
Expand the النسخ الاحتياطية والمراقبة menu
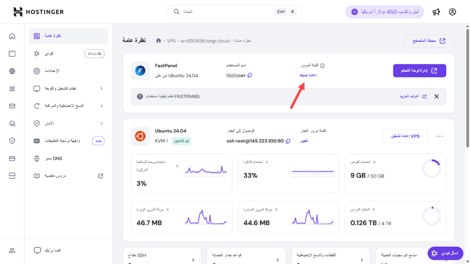tap(101, 106)
